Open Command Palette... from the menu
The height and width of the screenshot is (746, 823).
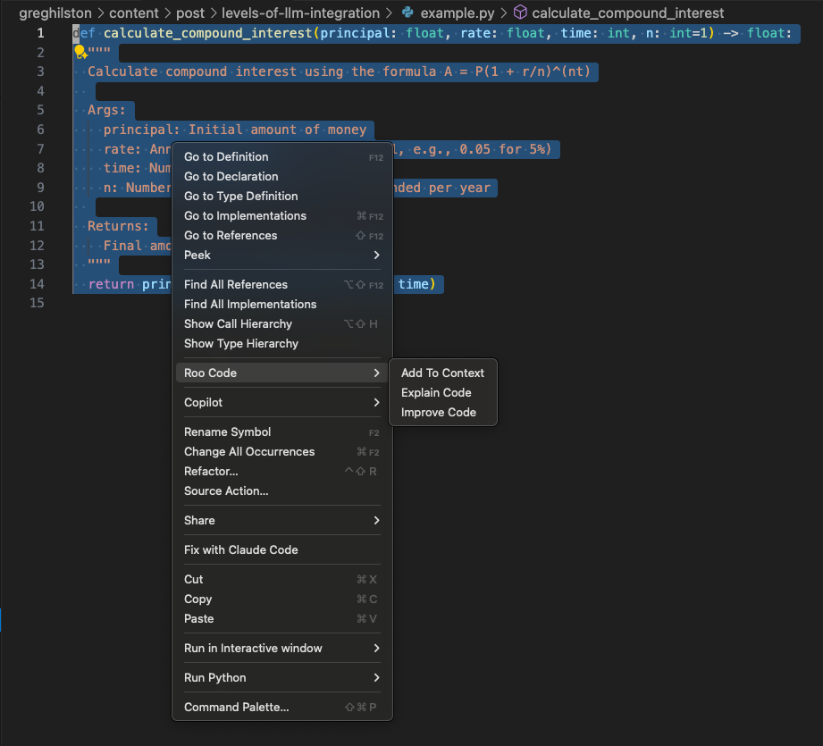[x=281, y=708]
